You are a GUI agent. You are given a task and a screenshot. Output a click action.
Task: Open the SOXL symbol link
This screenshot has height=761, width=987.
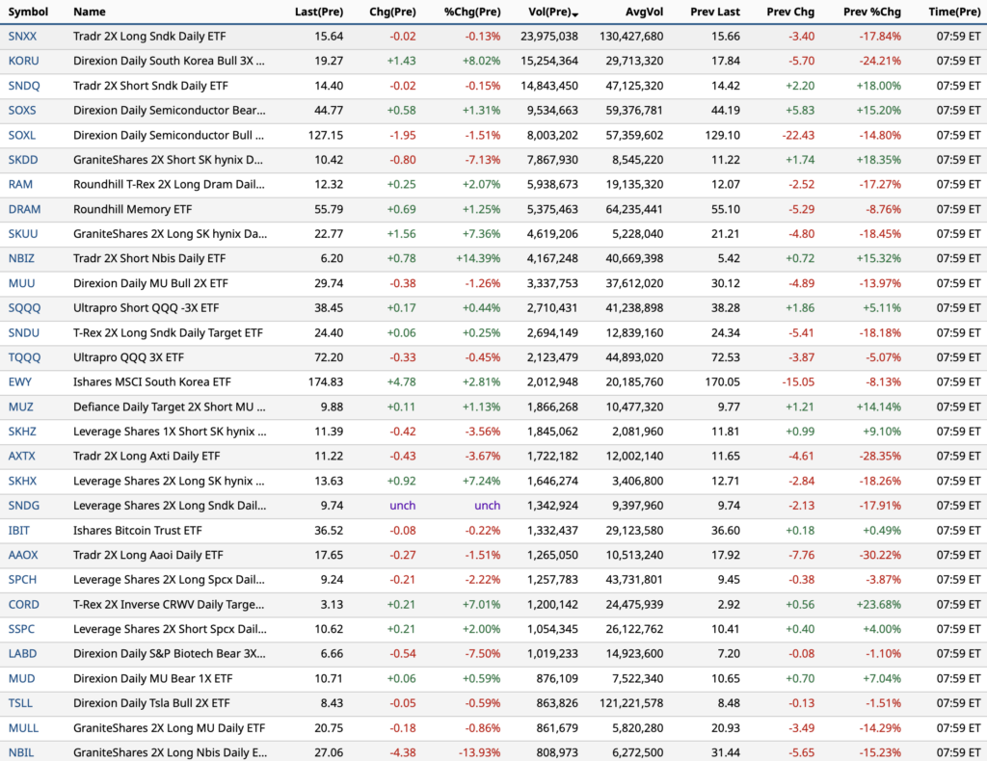pyautogui.click(x=22, y=135)
